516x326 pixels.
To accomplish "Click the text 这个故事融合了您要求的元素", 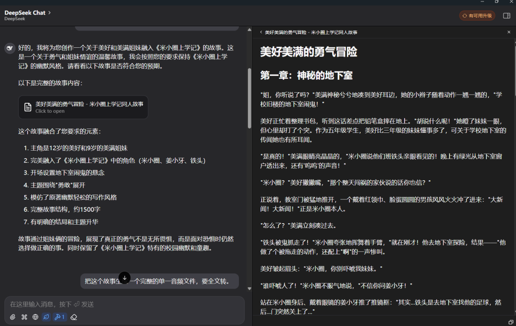I will coord(59,131).
